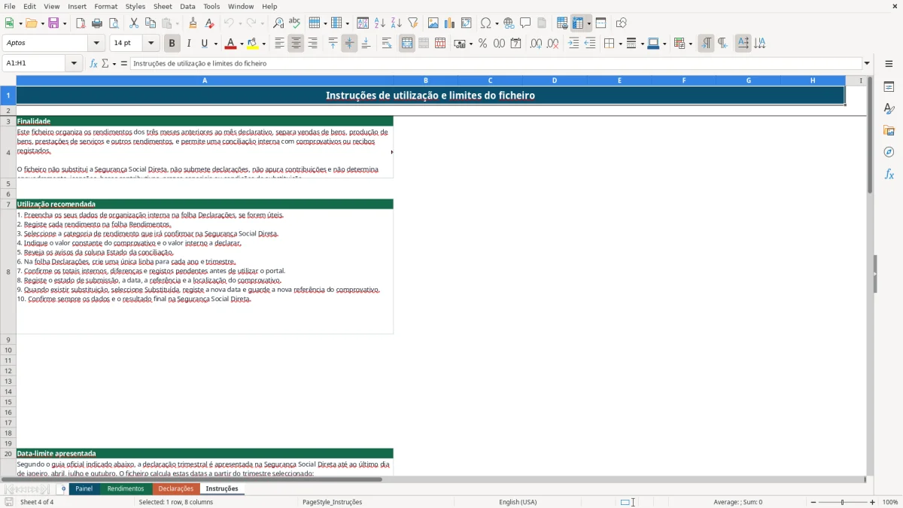Toggle Italic formatting
The height and width of the screenshot is (508, 903).
coord(189,44)
